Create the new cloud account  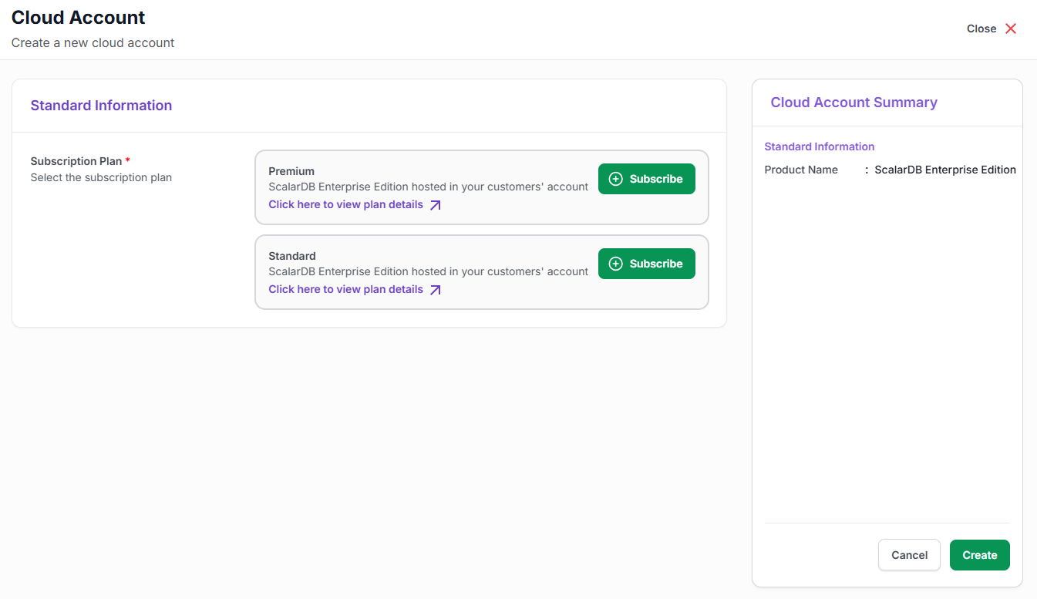[979, 555]
